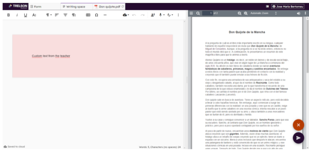Open paragraph style icon with pilcrow
This screenshot has height=150, width=309.
[74, 15]
